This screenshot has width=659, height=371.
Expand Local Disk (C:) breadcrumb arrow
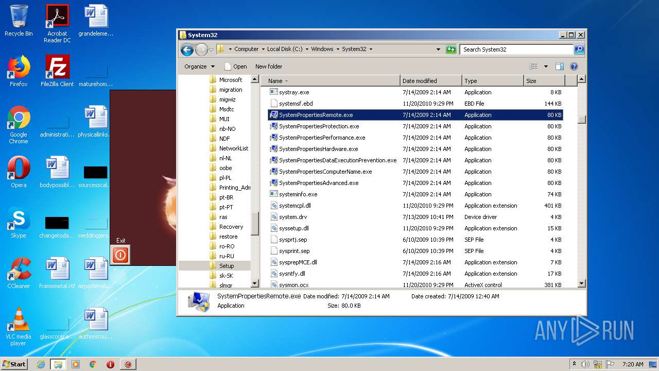(307, 49)
